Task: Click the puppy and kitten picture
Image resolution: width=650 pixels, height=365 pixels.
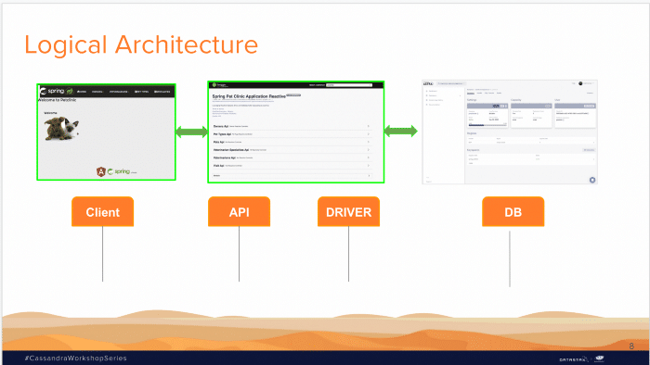Action: (61, 129)
